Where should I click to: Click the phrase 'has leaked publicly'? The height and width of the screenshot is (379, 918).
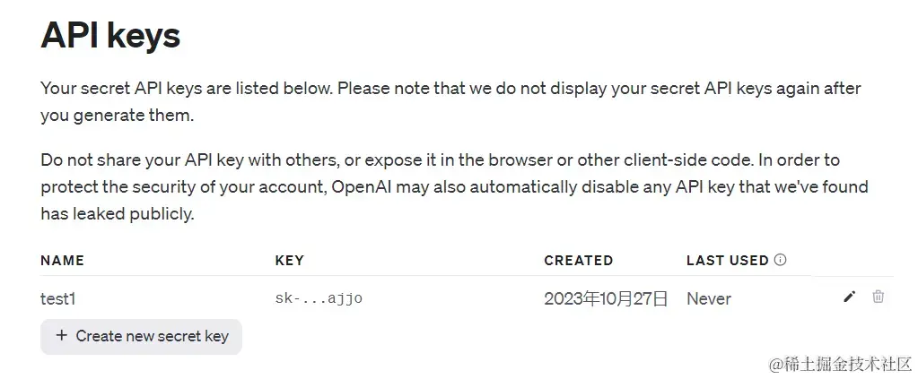(x=117, y=215)
